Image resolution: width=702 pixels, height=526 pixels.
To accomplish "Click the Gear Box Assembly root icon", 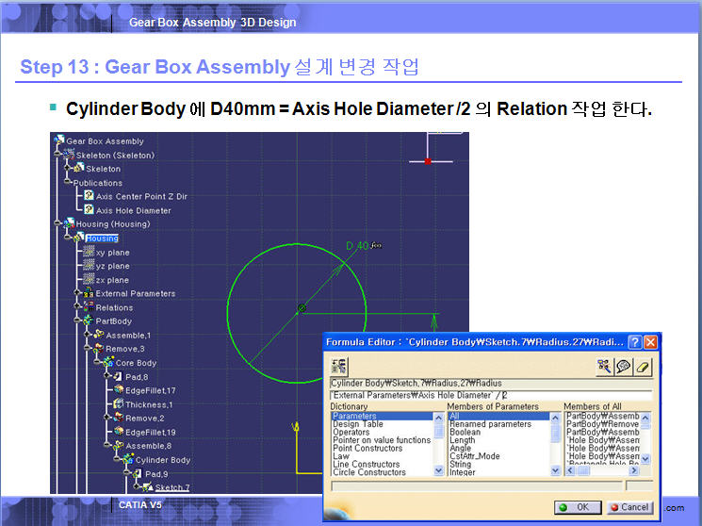I will tap(58, 141).
